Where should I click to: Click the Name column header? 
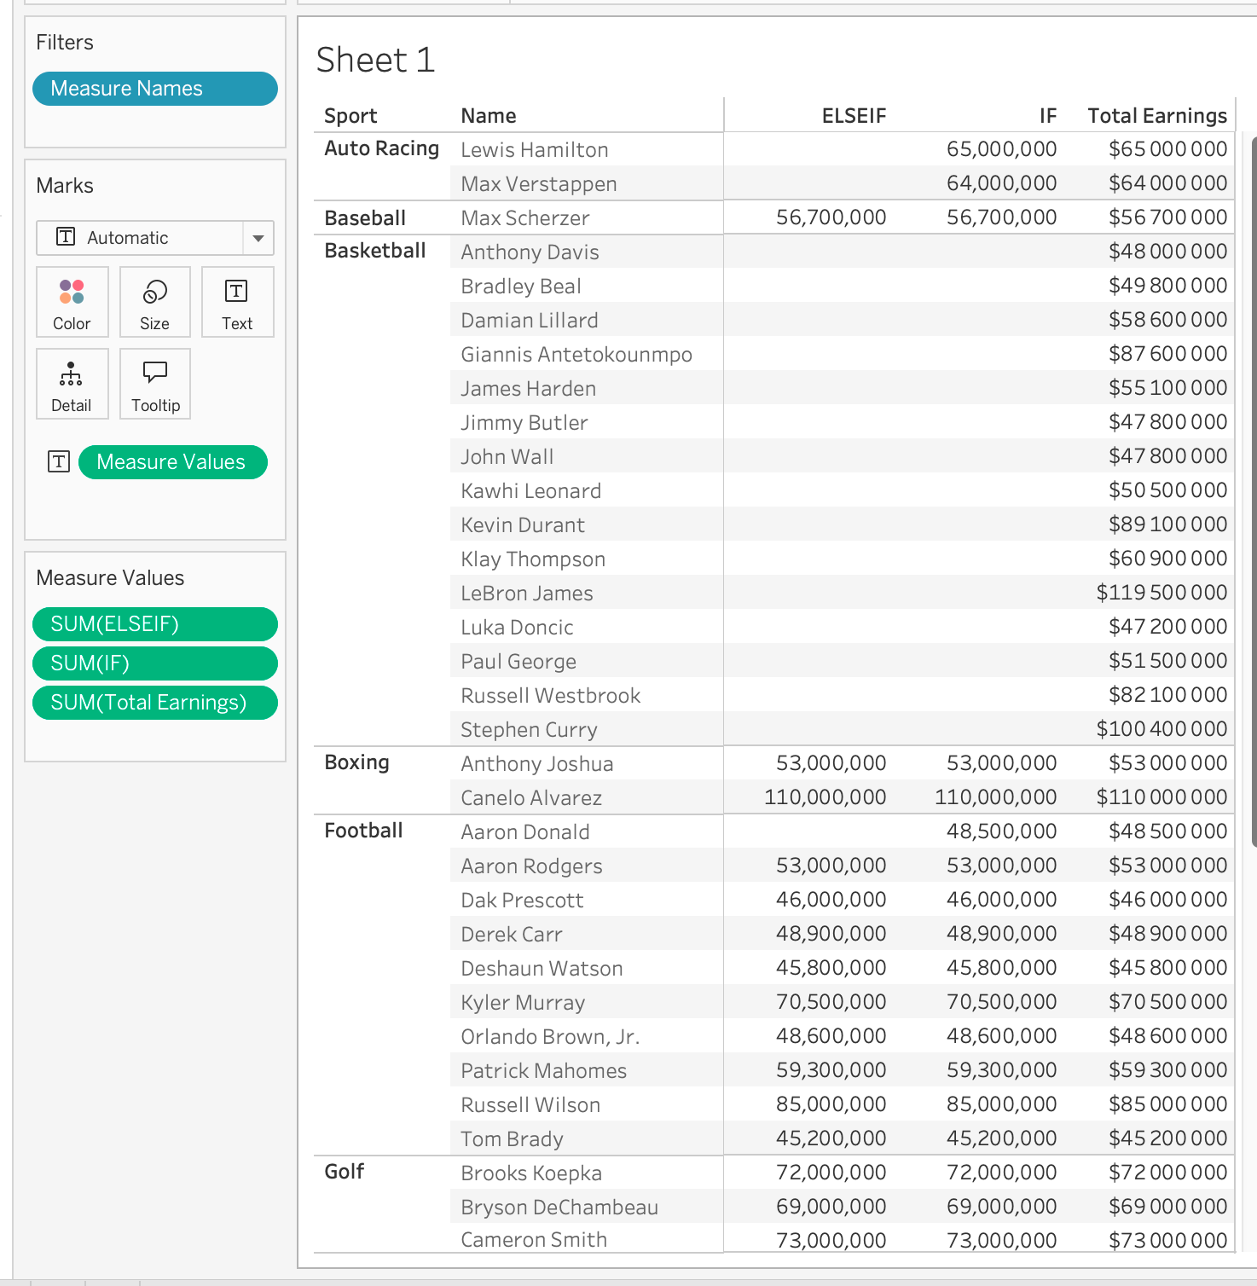point(489,116)
